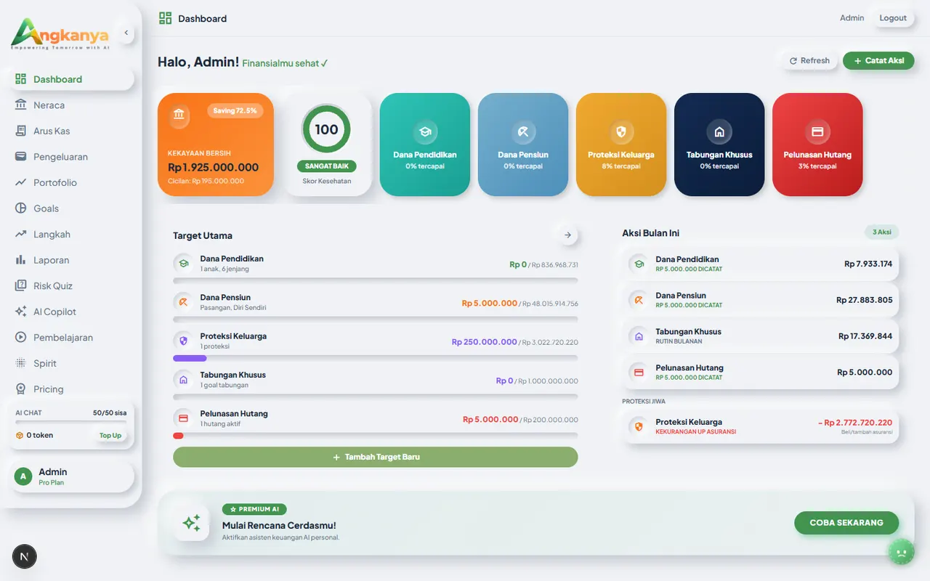Go to the Laporan menu item
Screen dimensions: 930x581
pos(51,260)
